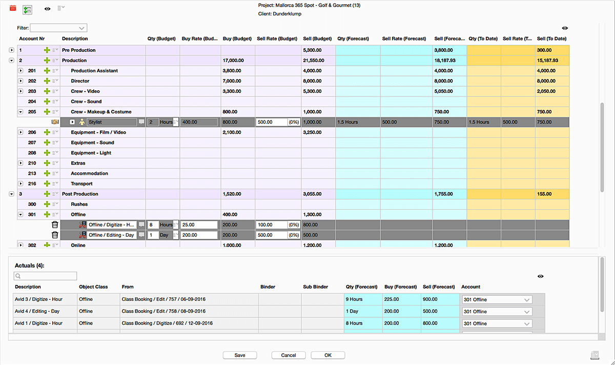Image resolution: width=615 pixels, height=365 pixels.
Task: Click the green structure view icon
Action: tap(27, 10)
